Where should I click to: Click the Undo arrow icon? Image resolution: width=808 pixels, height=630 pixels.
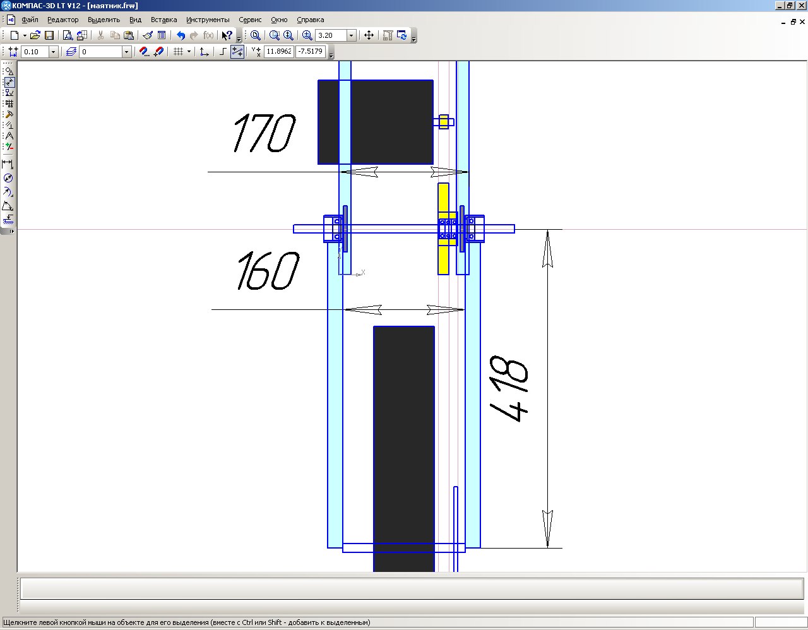point(181,35)
